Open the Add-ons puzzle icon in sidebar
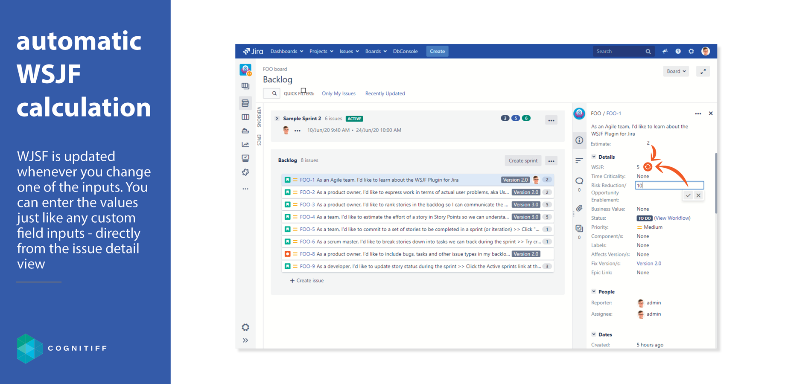The height and width of the screenshot is (384, 785). 245,172
